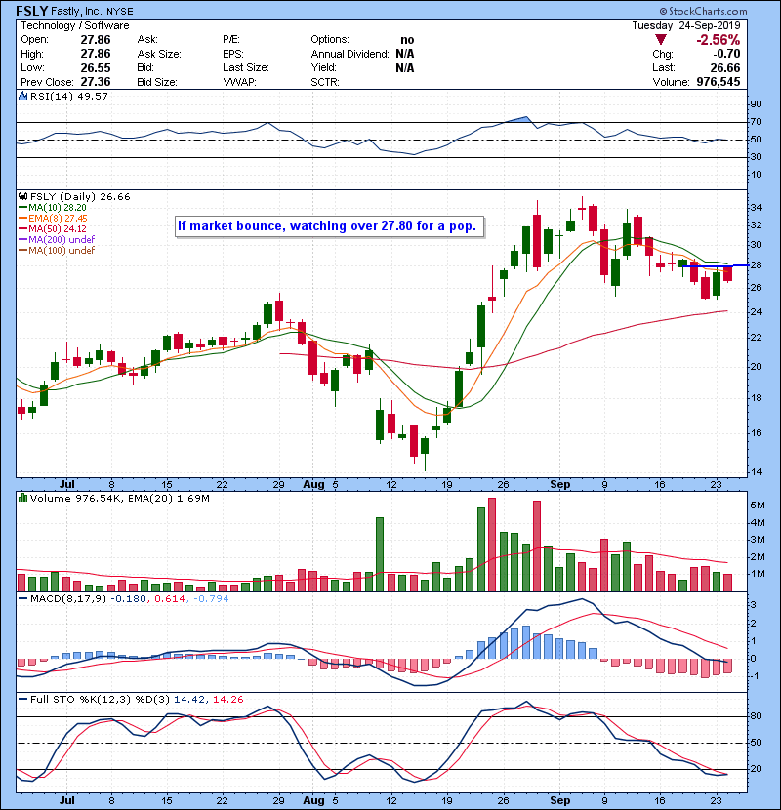This screenshot has height=810, width=781.
Task: Click the blue annotation about 27.80 pop
Action: coord(330,226)
